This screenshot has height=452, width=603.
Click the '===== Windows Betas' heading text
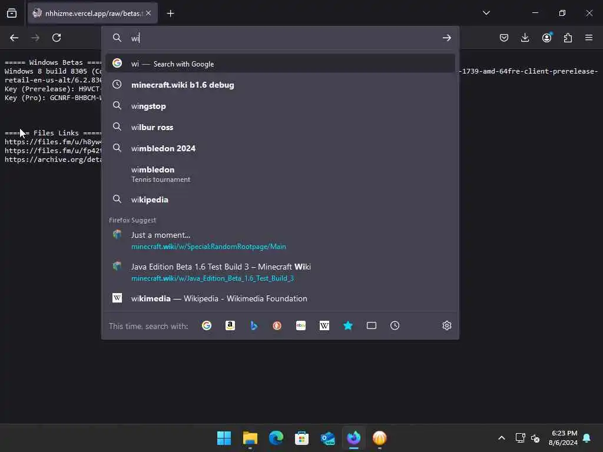pos(53,62)
